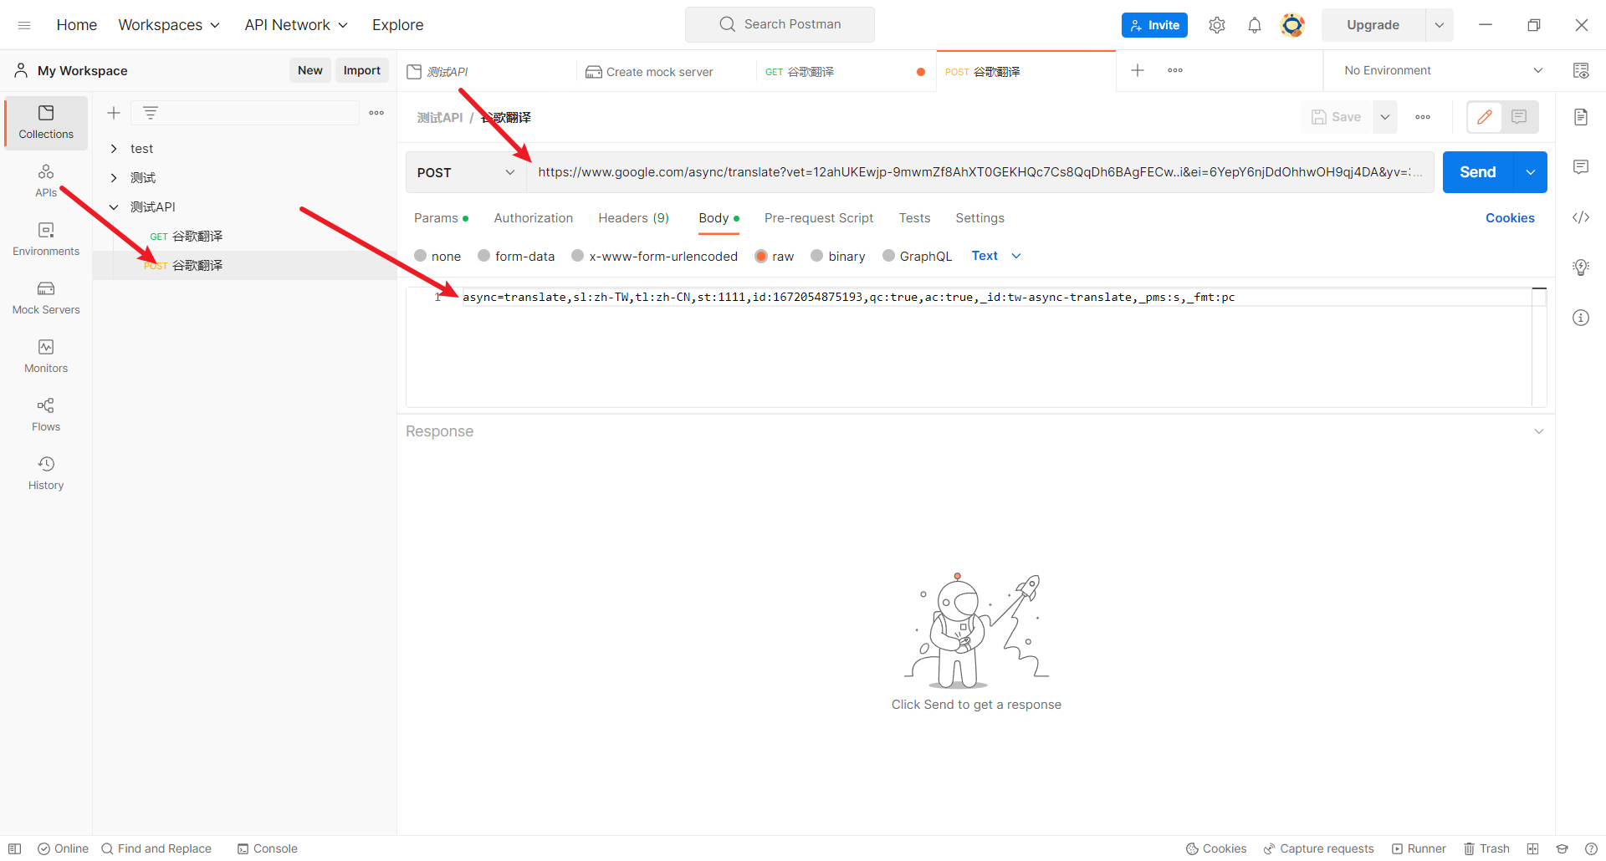Open the documentation pane icon
This screenshot has height=861, width=1606.
point(1581,117)
